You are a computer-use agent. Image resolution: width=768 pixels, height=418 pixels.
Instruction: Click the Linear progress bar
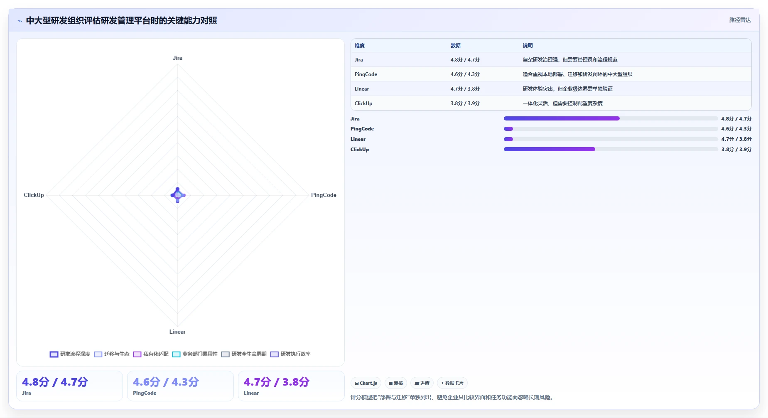pos(611,139)
